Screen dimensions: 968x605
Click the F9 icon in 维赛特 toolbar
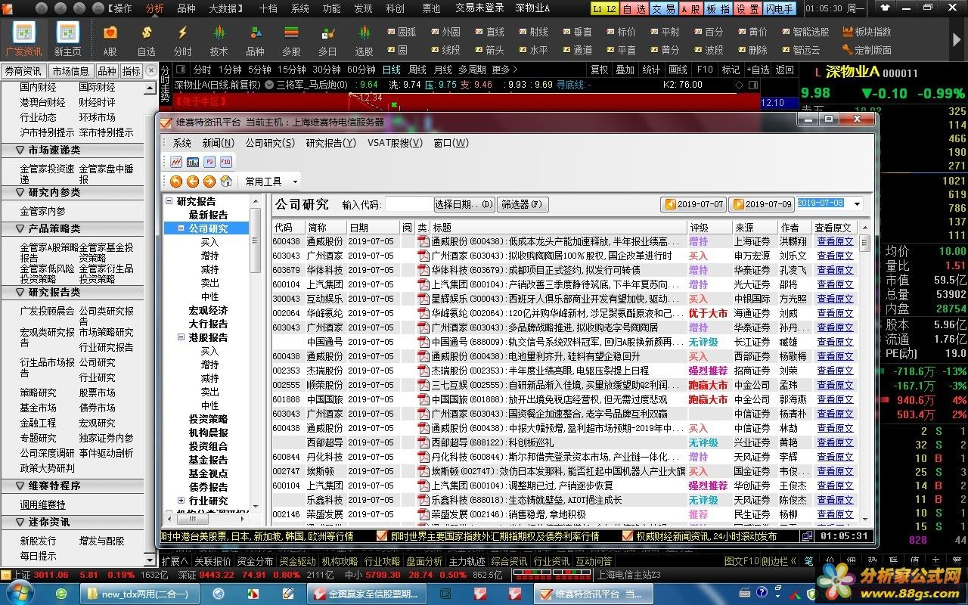(209, 162)
